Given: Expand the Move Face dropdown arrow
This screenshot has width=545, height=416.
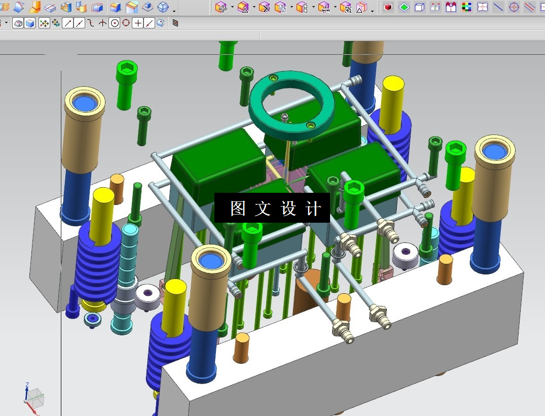Looking at the screenshot, I should point(232,7).
